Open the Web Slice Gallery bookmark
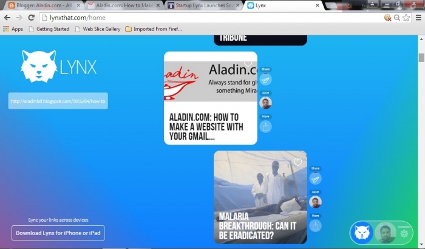This screenshot has width=425, height=249. click(x=98, y=29)
